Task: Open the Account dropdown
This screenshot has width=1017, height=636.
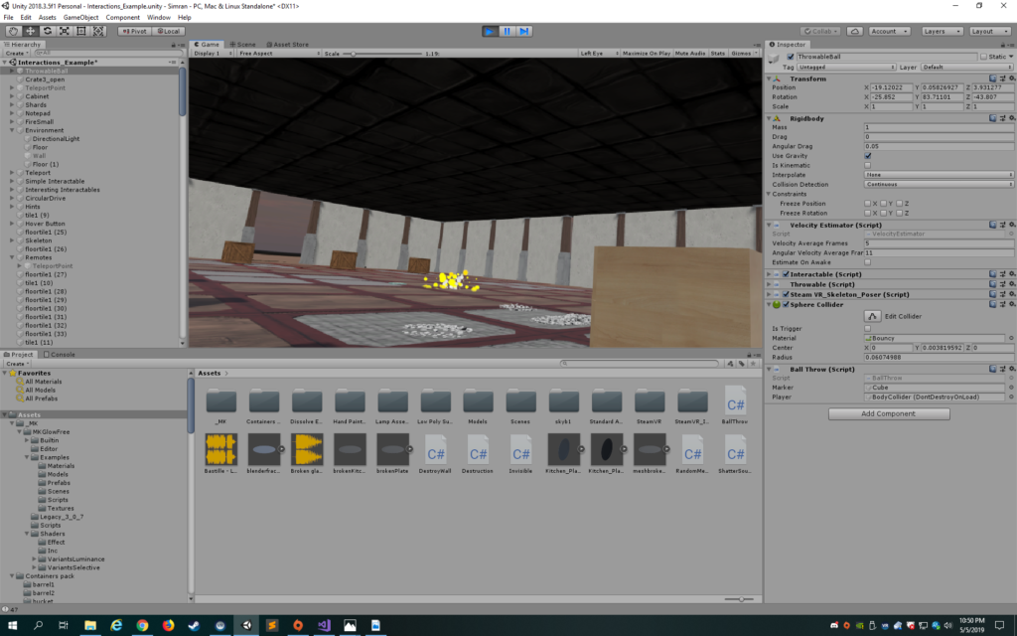Action: (889, 31)
